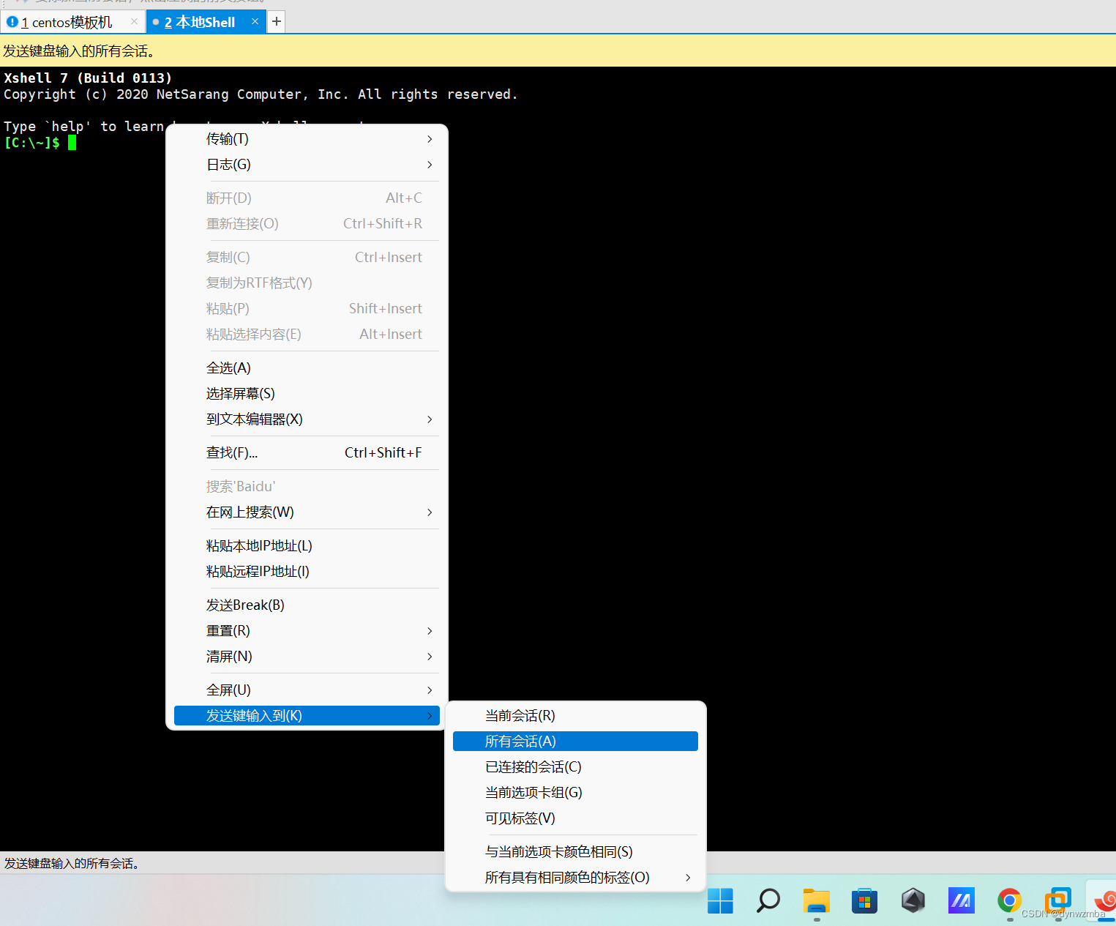Choose 与当前选项卡颜色相同(S)
The width and height of the screenshot is (1116, 926).
[x=575, y=852]
